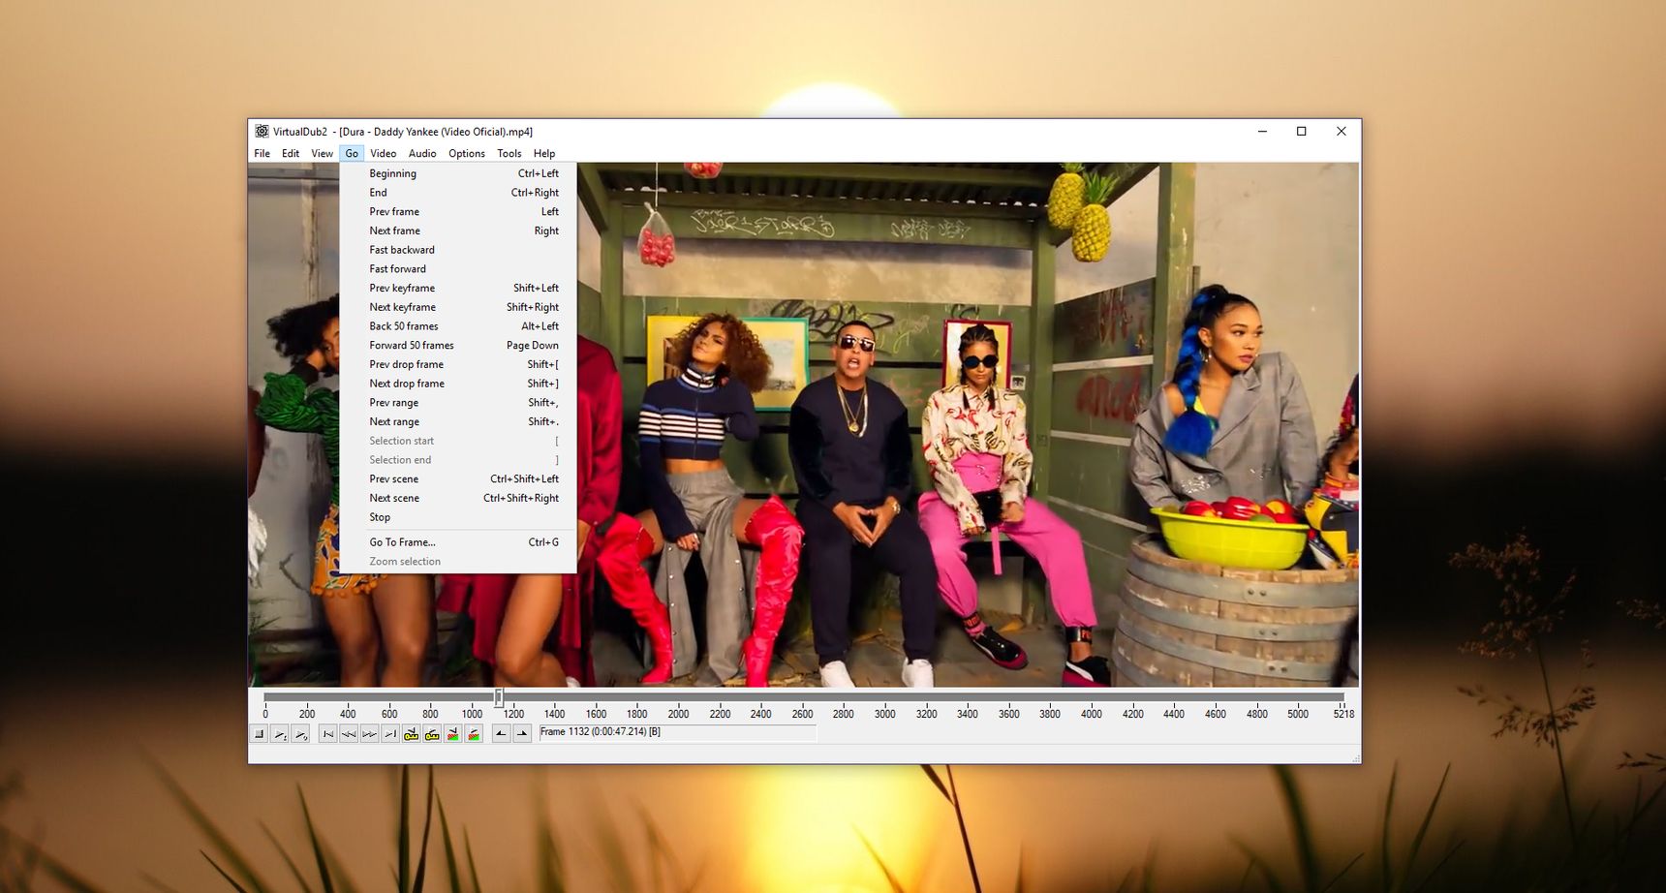Screen dimensions: 1666x893
Task: Click the timeline track at frame 4000
Action: [x=1092, y=697]
